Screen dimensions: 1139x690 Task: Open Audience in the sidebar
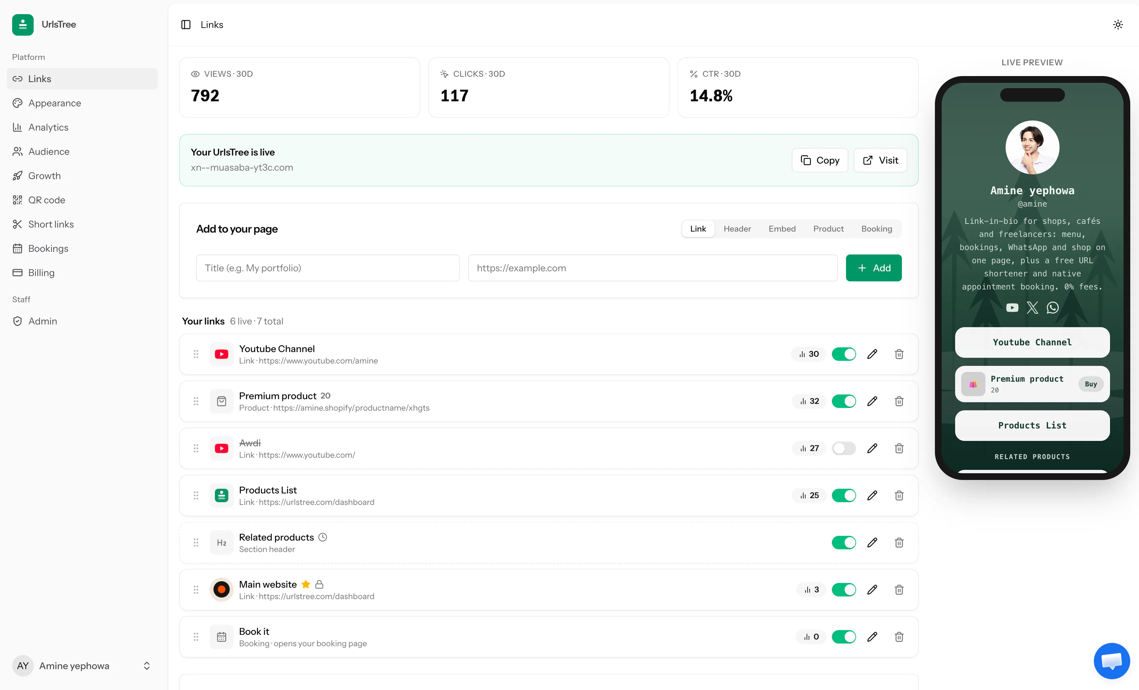82,151
